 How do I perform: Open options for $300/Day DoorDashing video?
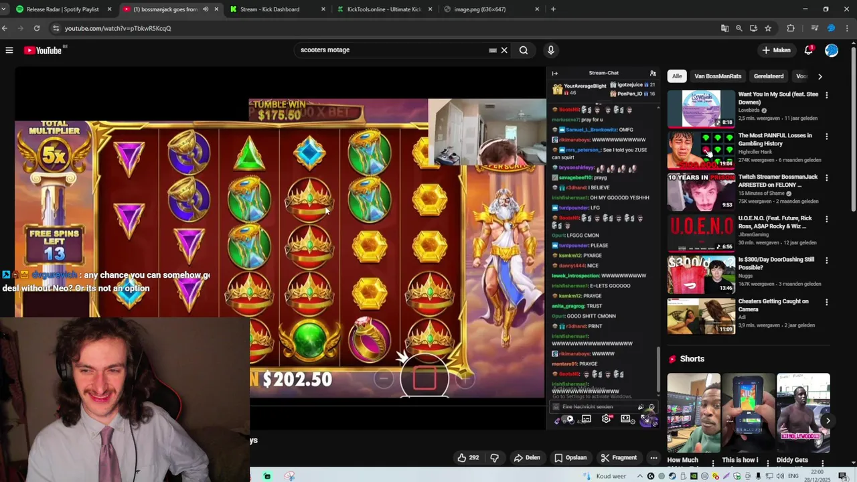(x=826, y=260)
